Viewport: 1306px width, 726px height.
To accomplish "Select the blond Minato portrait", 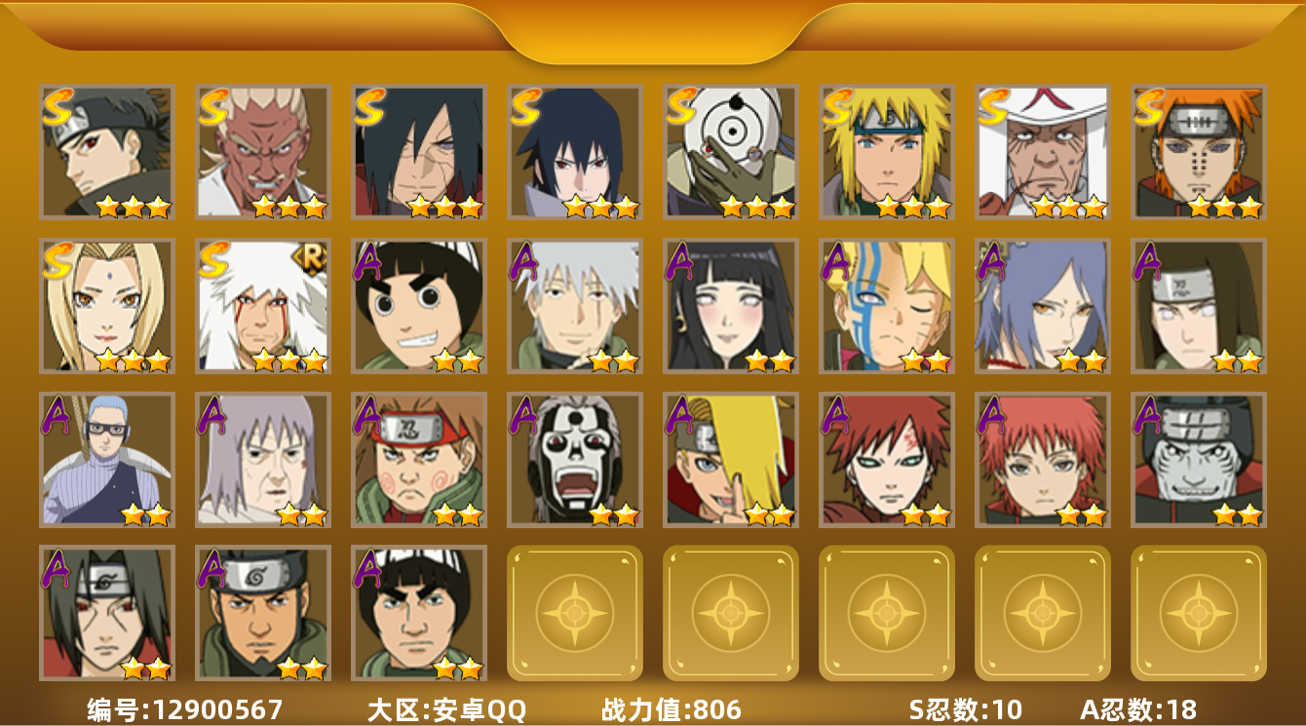I will [887, 152].
